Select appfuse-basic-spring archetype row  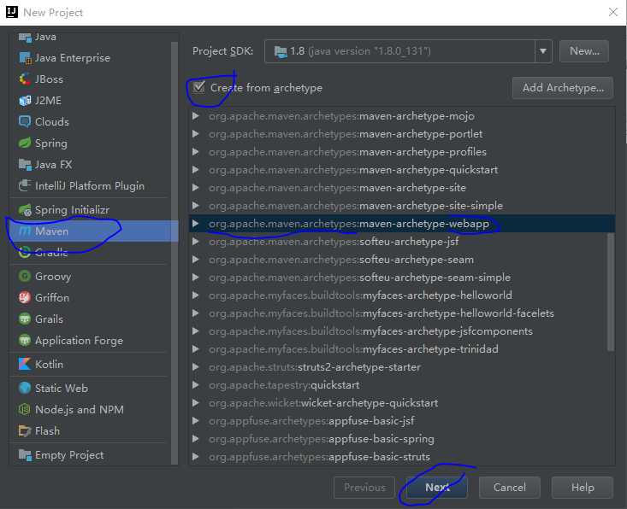[x=402, y=439]
